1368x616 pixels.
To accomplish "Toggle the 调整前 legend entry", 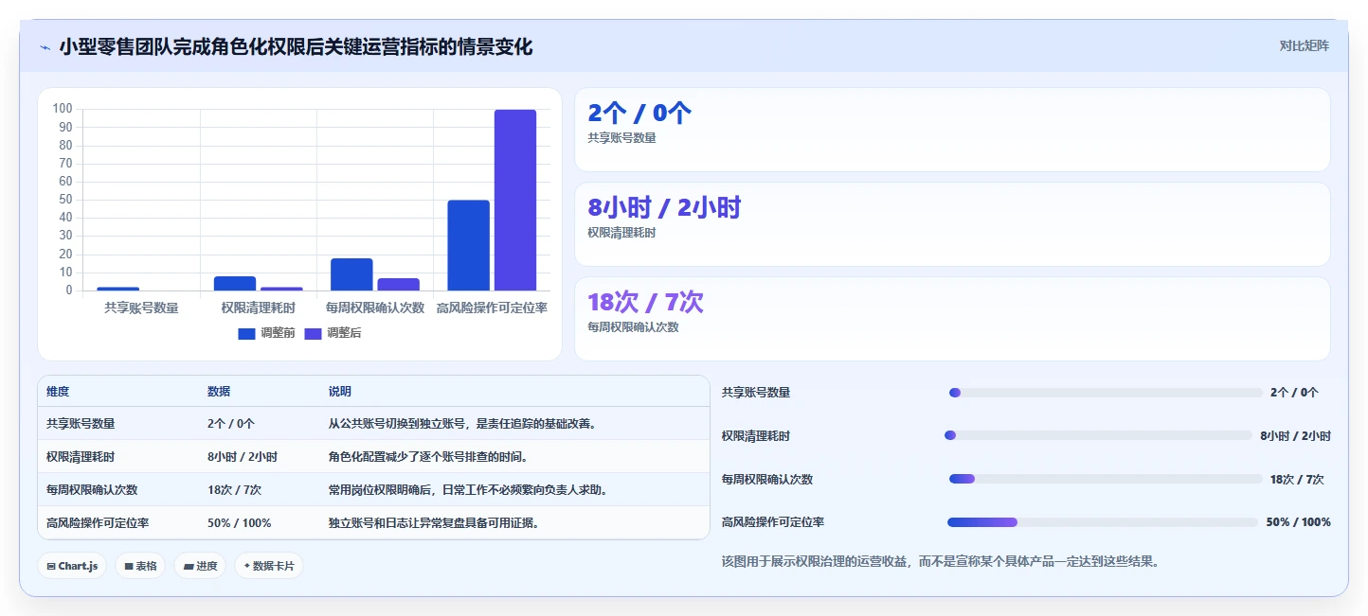I will pyautogui.click(x=266, y=333).
